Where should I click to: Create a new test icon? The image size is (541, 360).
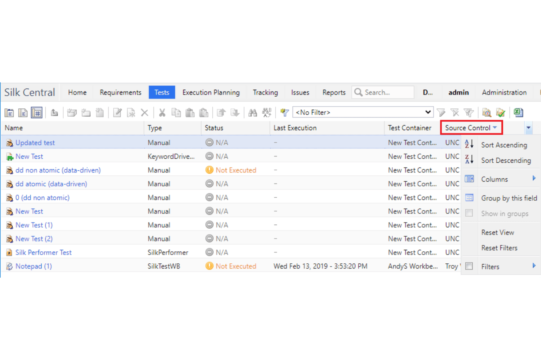pyautogui.click(x=99, y=113)
